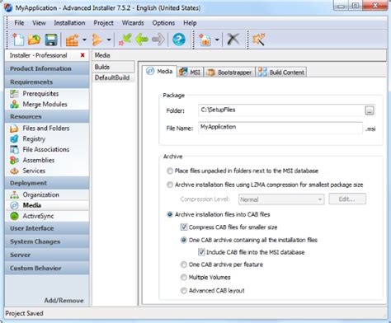This screenshot has height=323, width=391.
Task: Open Help with blue question mark icon
Action: pyautogui.click(x=179, y=40)
